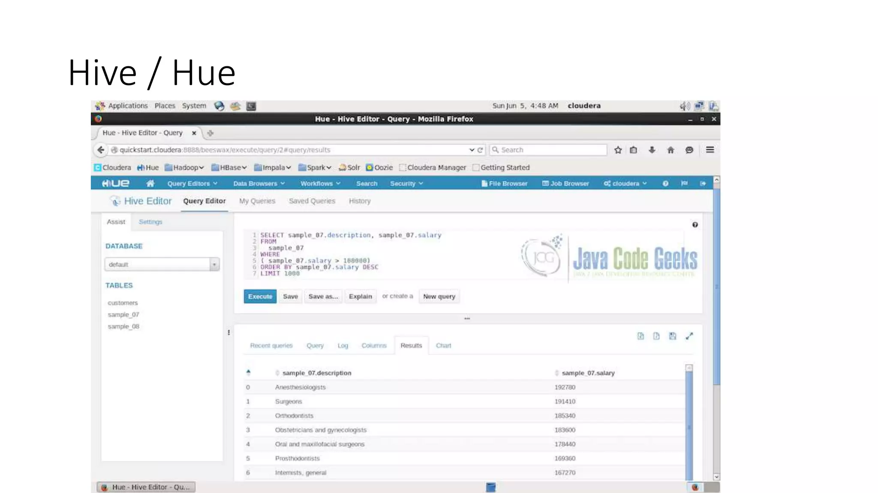The image size is (878, 493).
Task: Click the save results icon
Action: tap(672, 336)
